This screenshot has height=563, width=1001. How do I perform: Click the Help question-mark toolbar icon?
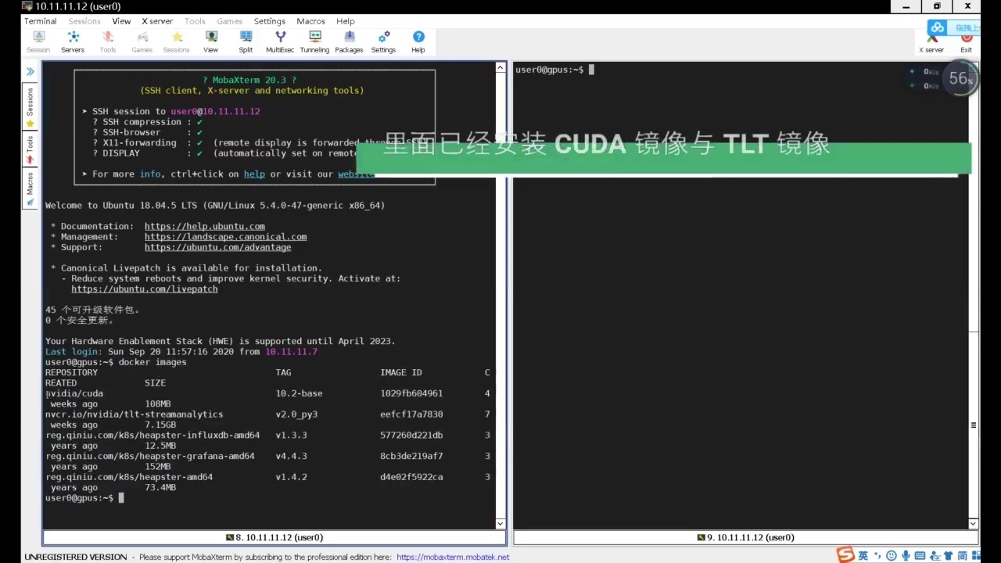(x=418, y=42)
